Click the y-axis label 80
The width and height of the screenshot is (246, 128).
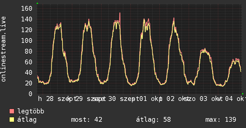tap(29, 51)
